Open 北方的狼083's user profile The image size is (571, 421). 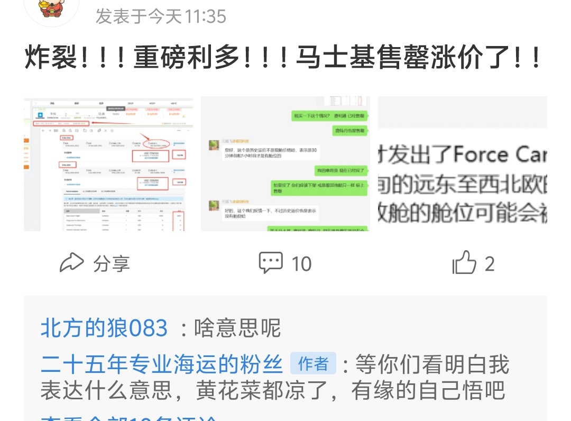[104, 328]
